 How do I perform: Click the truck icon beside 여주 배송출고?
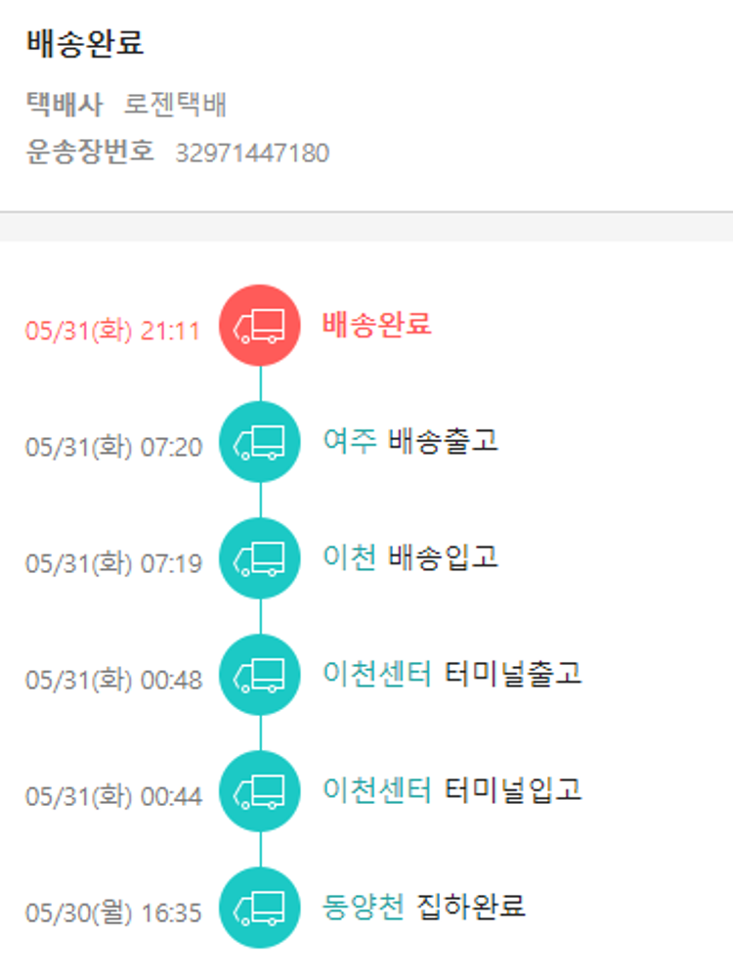tap(260, 442)
